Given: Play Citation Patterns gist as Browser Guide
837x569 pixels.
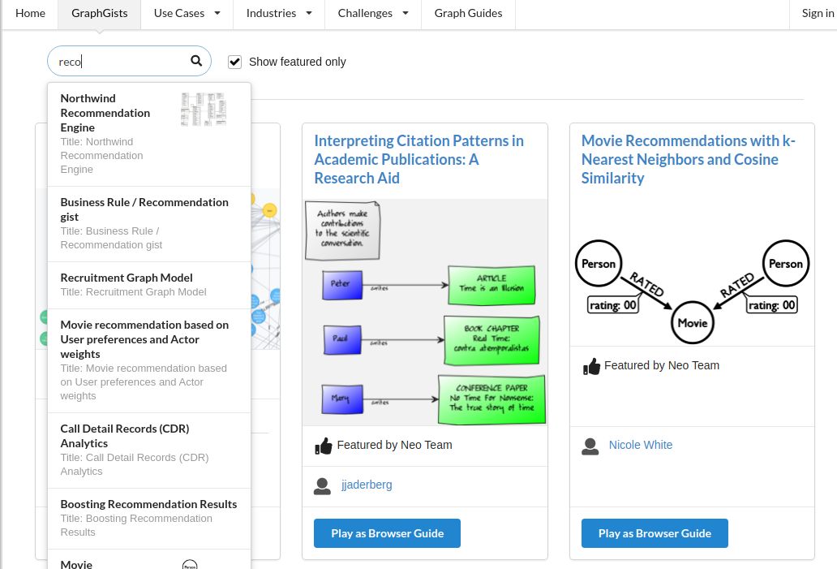Looking at the screenshot, I should coord(387,533).
